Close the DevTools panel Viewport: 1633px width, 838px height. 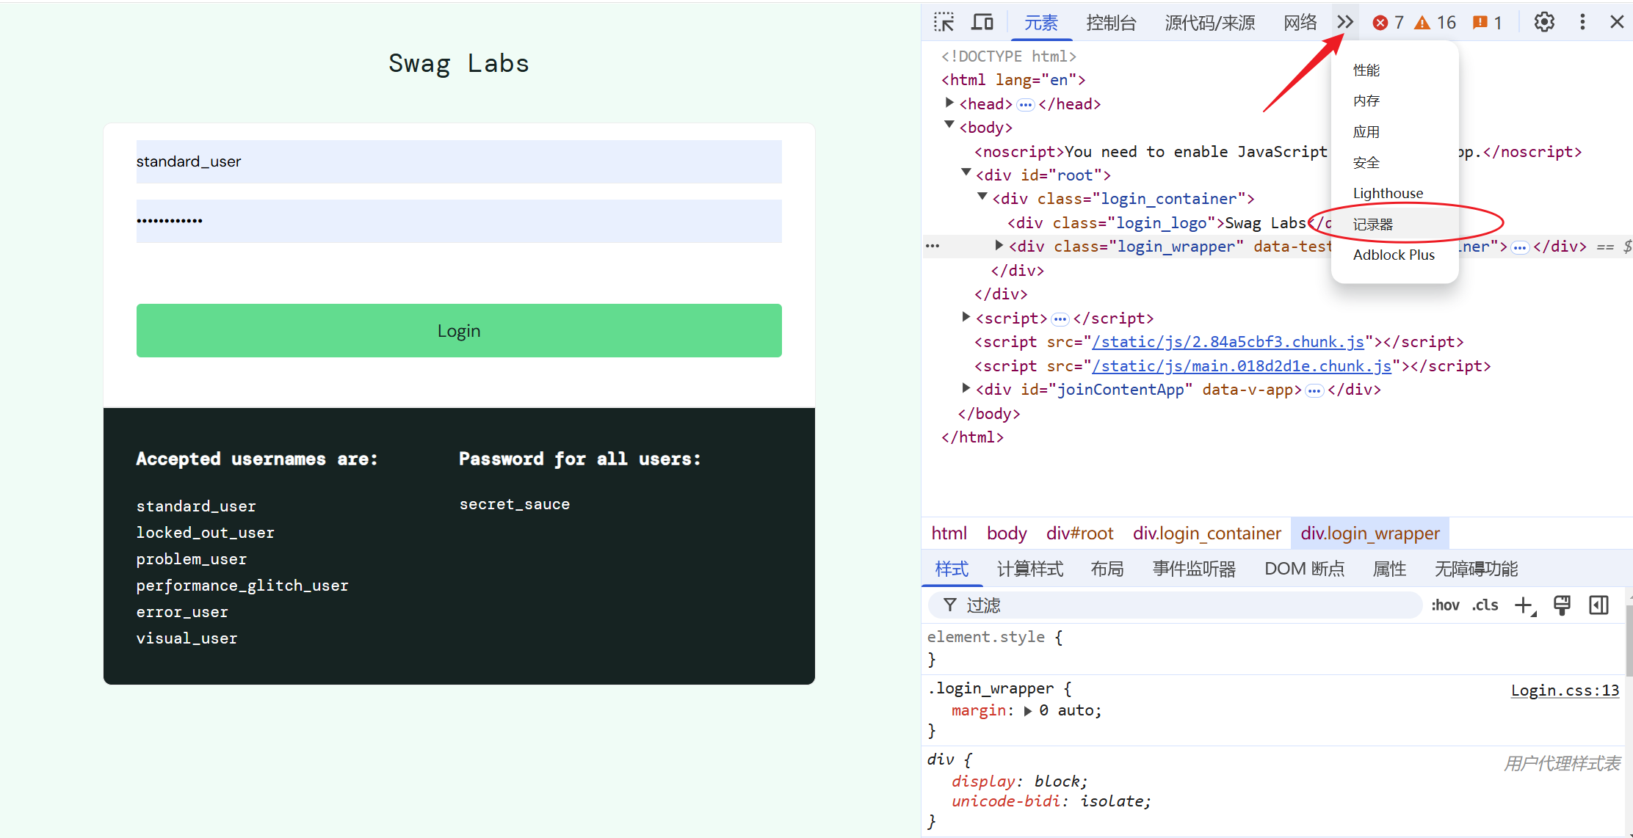1616,22
